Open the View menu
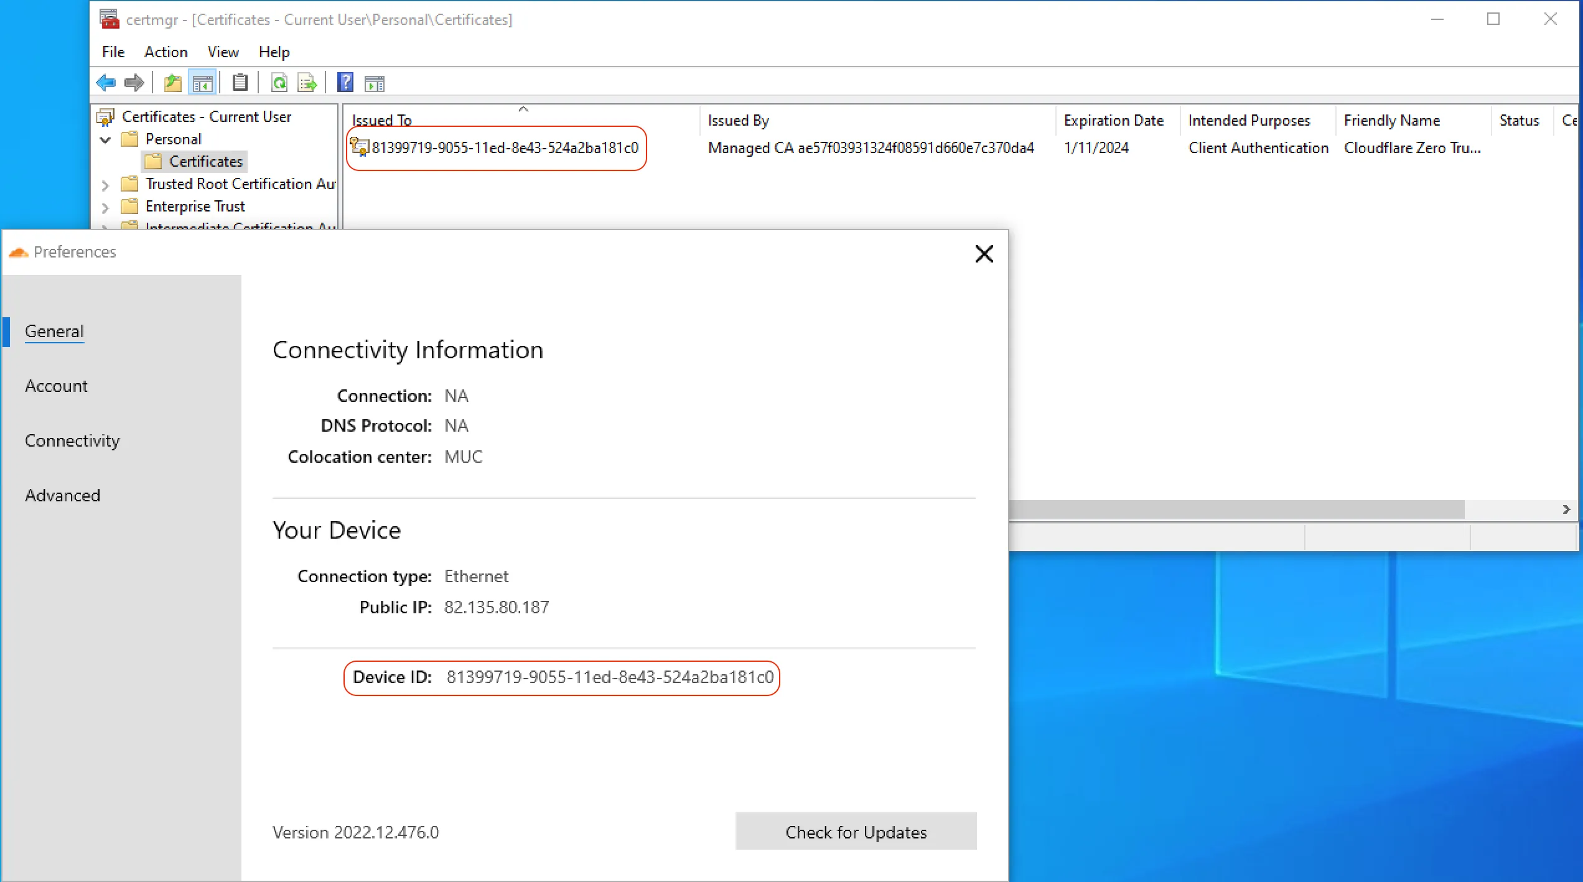Screen dimensions: 1583x882 [x=222, y=52]
